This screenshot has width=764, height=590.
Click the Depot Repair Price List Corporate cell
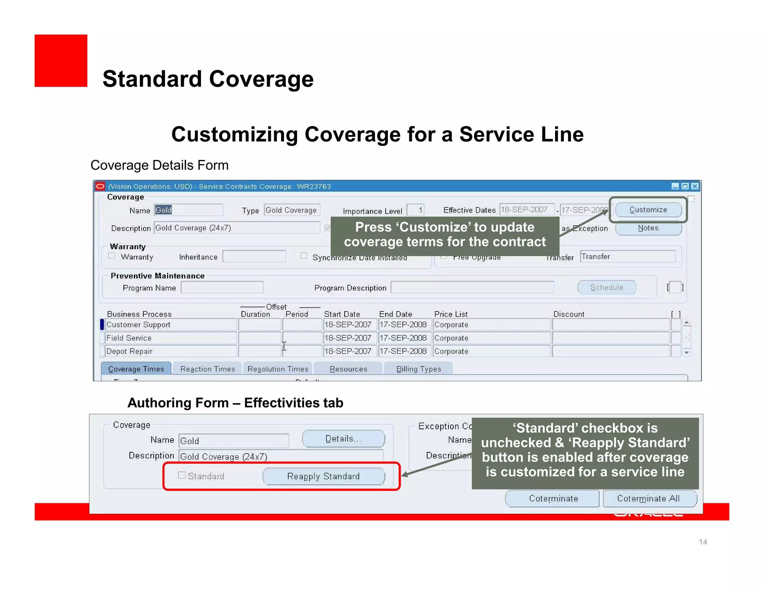(x=491, y=351)
